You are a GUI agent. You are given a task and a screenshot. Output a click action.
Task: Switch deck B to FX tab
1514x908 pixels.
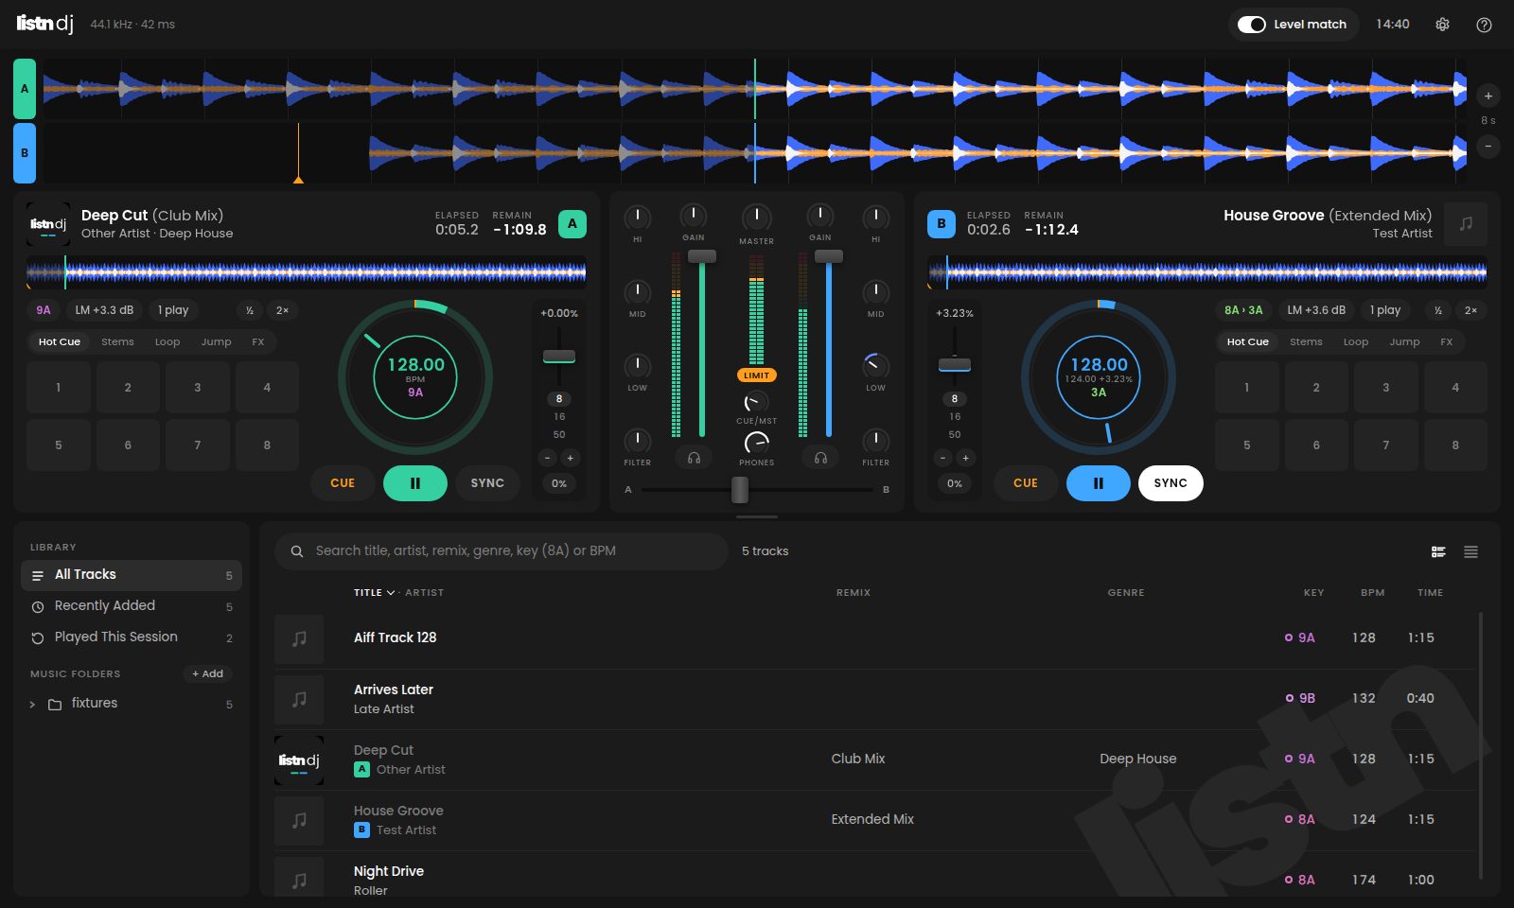tap(1446, 342)
